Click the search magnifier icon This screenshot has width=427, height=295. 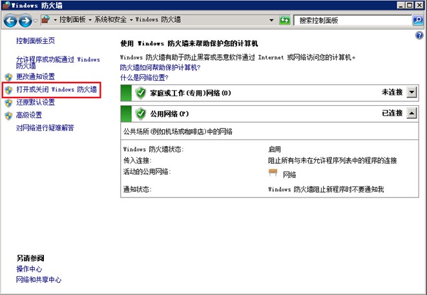click(x=417, y=21)
